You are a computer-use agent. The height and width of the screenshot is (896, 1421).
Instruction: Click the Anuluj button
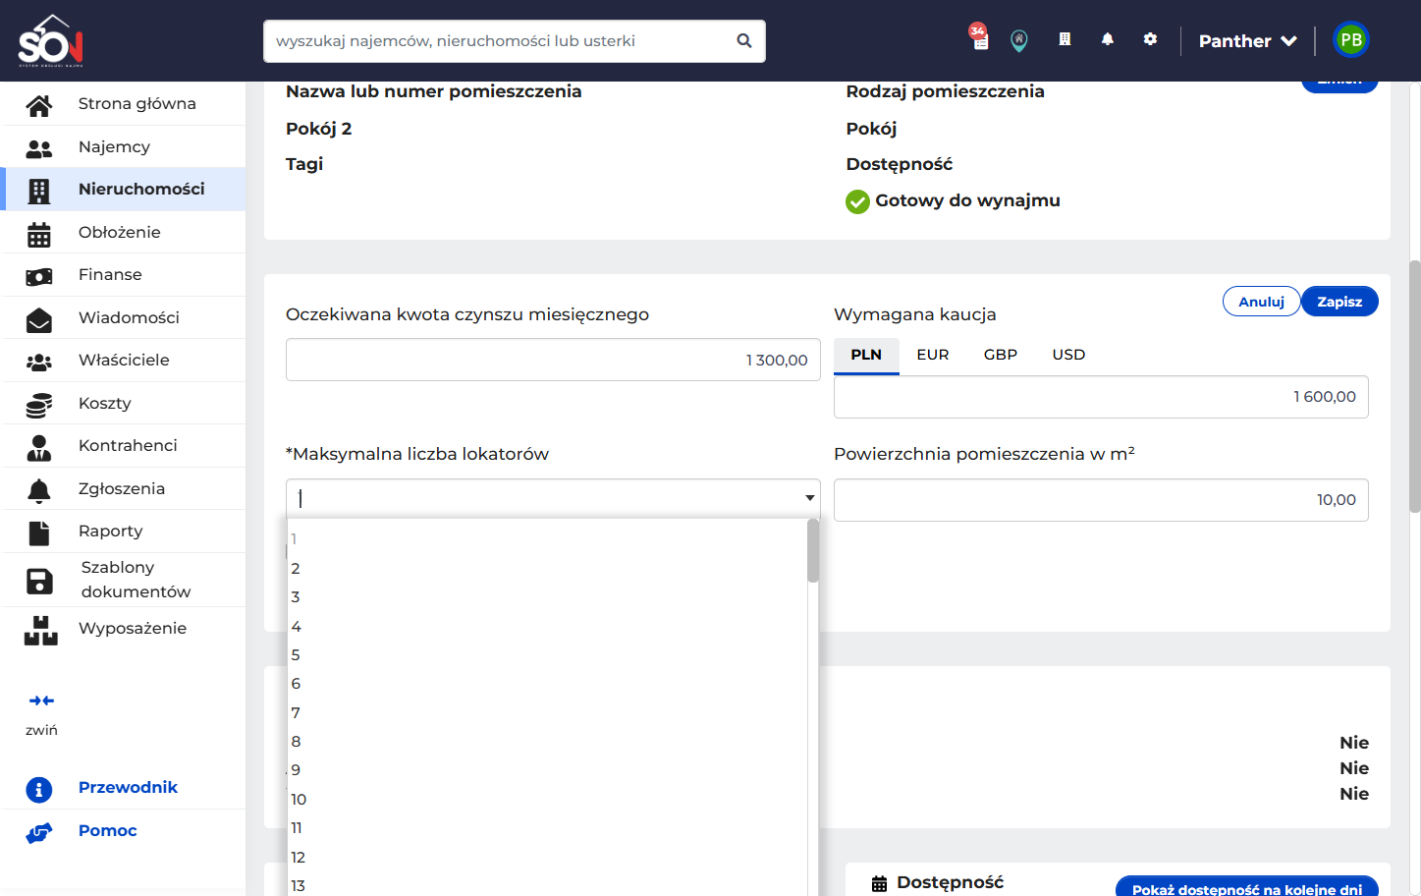point(1261,302)
